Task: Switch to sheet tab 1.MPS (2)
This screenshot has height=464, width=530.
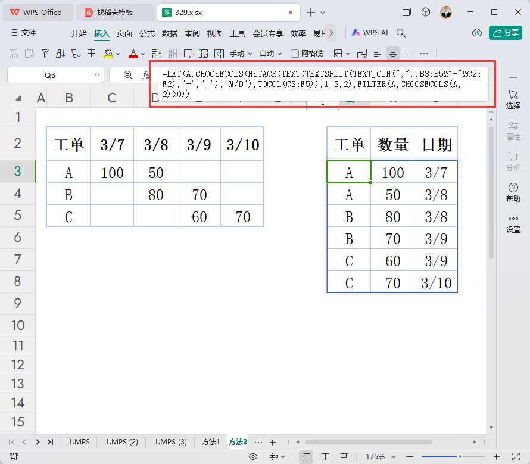Action: 121,442
